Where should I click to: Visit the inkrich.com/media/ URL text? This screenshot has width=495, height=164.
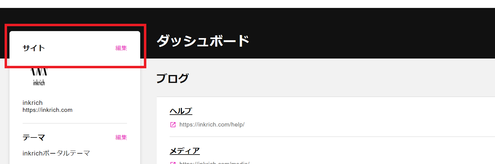[x=214, y=163]
